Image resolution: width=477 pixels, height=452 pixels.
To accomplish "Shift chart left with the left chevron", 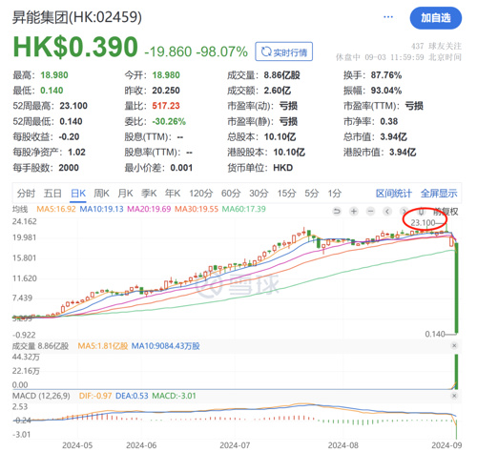I will (x=387, y=212).
